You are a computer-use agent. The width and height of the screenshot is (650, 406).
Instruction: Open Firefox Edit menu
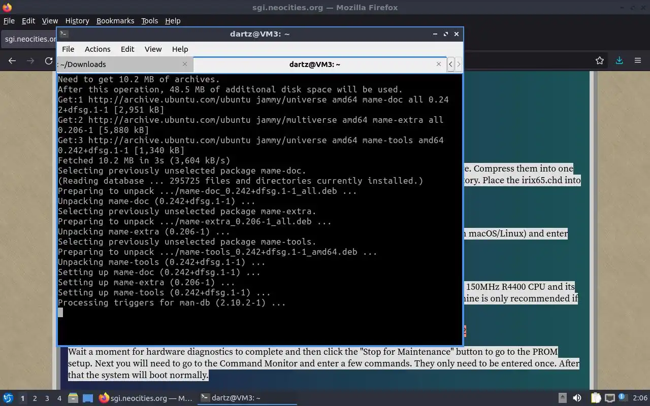click(x=28, y=21)
